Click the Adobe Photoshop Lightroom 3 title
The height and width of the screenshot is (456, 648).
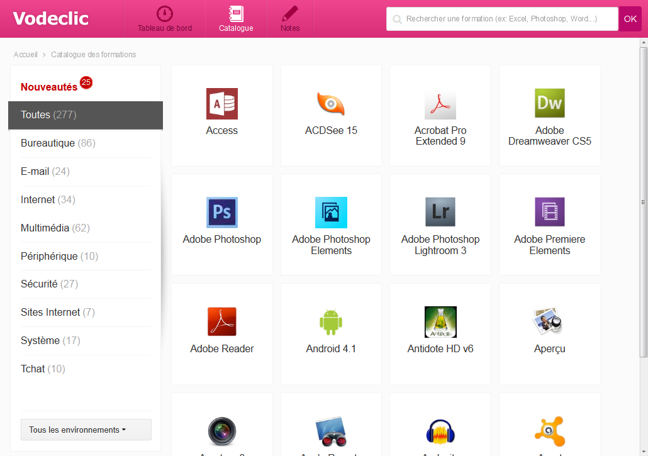coord(440,245)
